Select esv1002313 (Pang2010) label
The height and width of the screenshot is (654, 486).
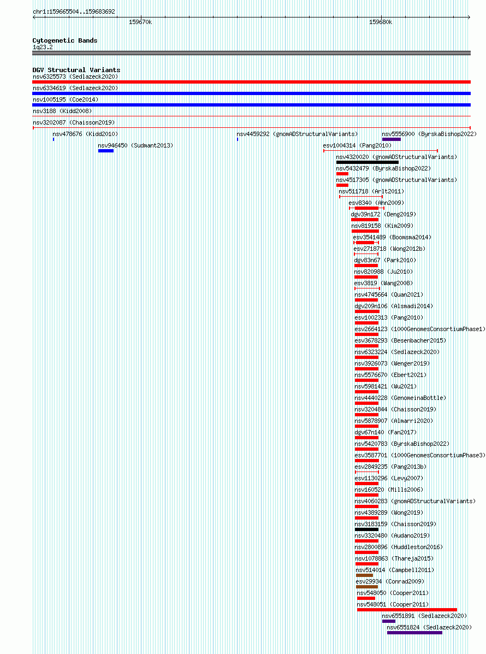pos(389,317)
